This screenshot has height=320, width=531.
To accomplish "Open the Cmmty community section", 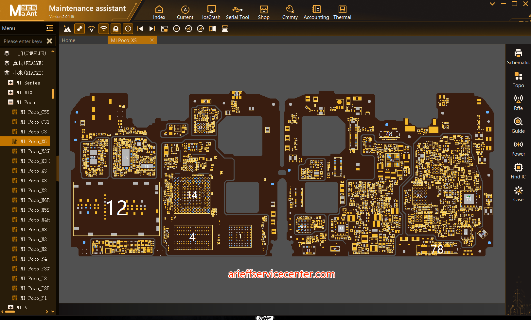I will (x=290, y=12).
